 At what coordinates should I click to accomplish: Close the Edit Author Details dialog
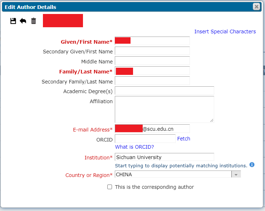(x=256, y=6)
